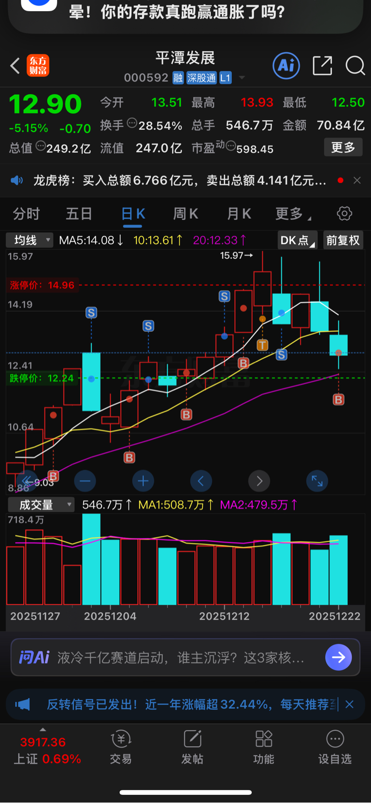Zoom out chart with minus button
371x803 pixels.
click(x=85, y=481)
